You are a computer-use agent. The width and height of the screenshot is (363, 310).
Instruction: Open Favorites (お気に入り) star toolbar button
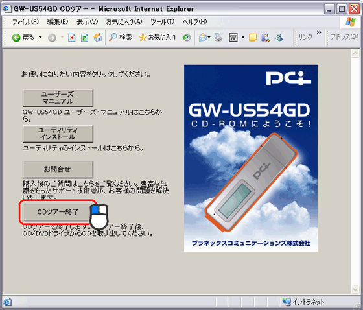point(157,38)
